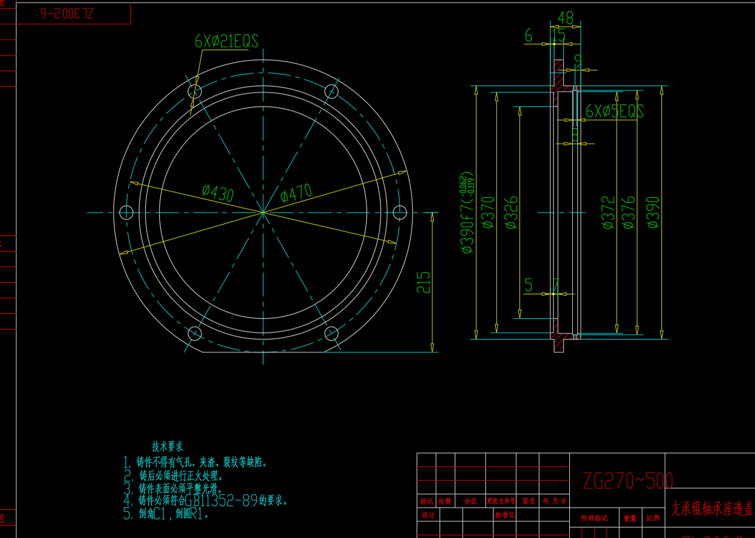Click the ø430 diameter dimension label
Screen dimensions: 755x538
coord(218,193)
